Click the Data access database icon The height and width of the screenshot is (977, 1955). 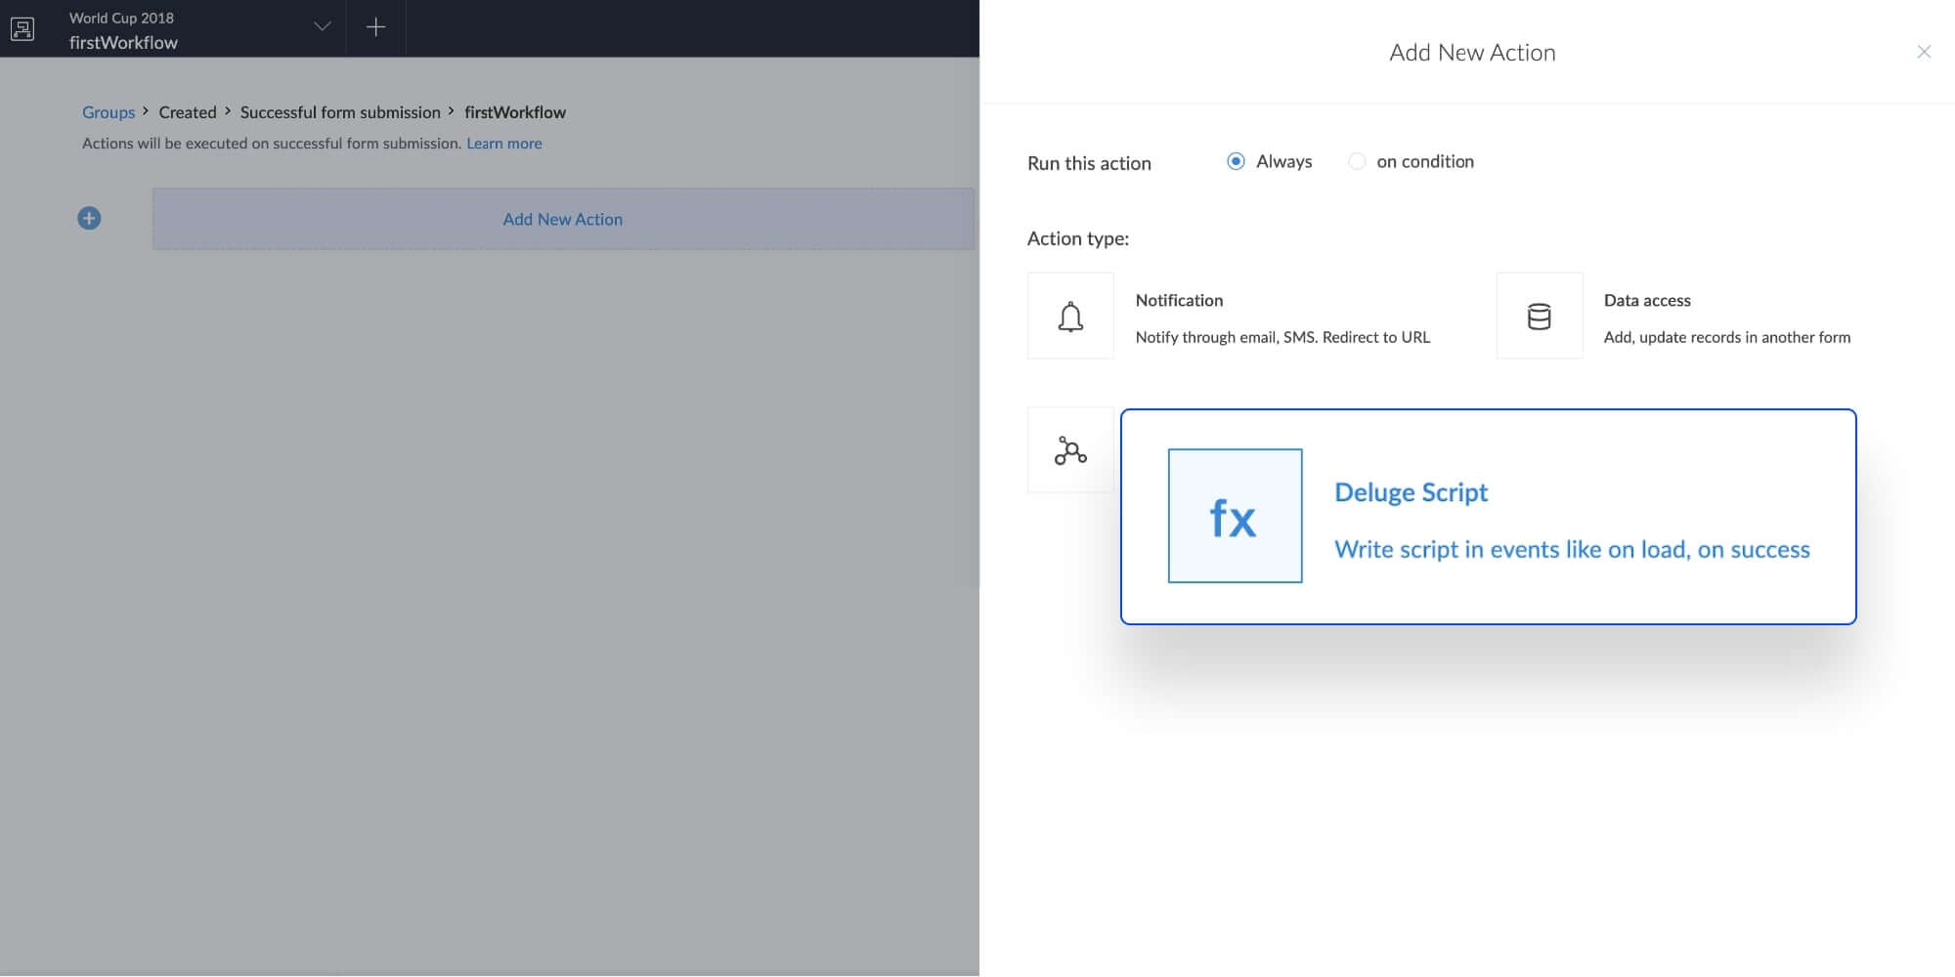[1539, 317]
